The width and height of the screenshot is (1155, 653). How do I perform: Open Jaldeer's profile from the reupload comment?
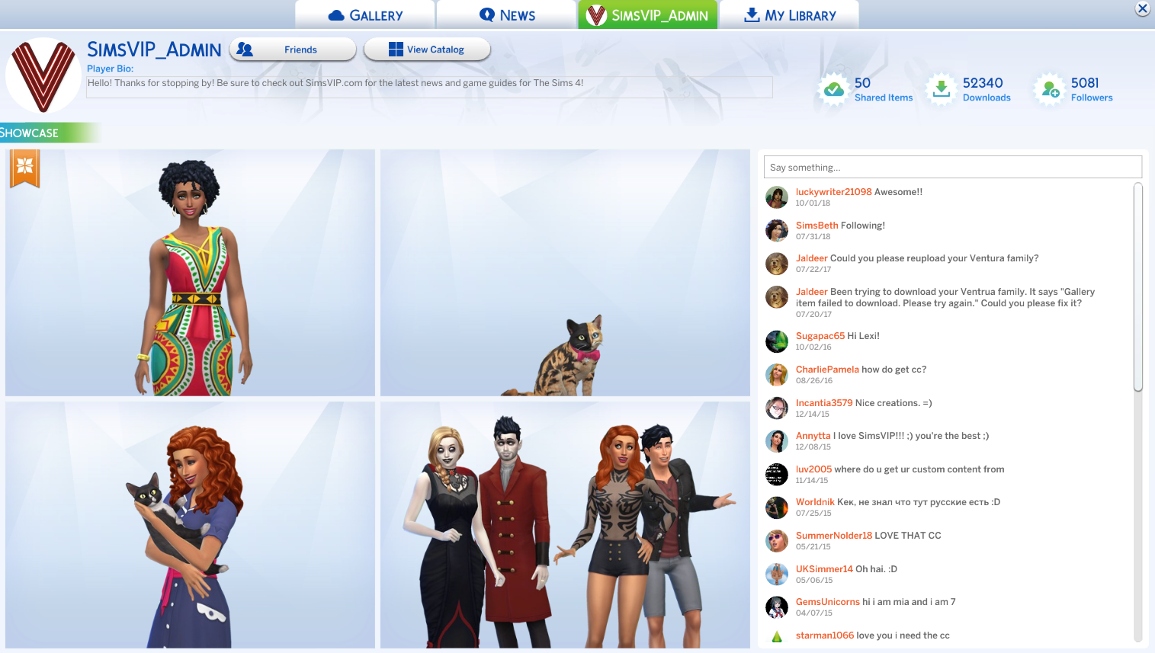[x=811, y=258]
